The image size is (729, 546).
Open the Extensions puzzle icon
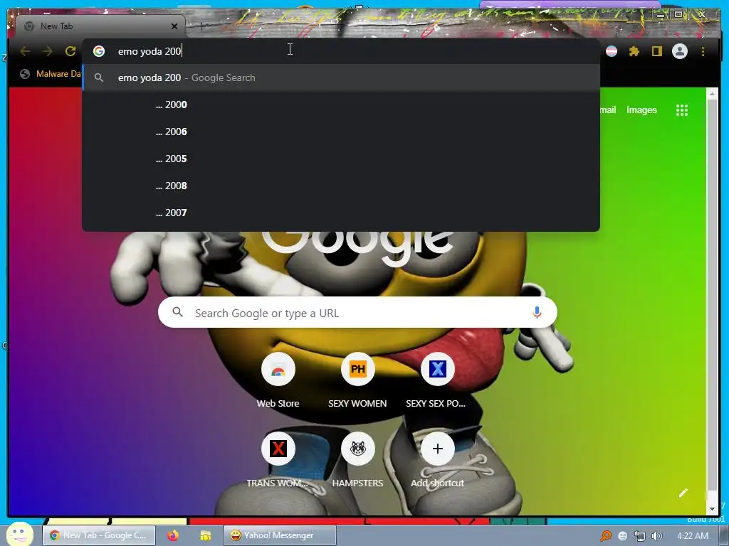tap(634, 51)
